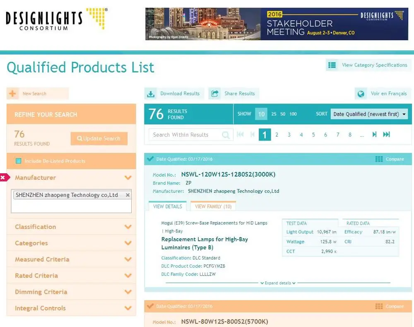Click checkmark icon on NSWL-120W12S result header
Screen dimensions: 414x327
point(150,159)
